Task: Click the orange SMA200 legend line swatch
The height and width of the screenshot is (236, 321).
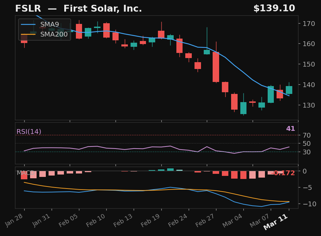Action: (x=28, y=34)
